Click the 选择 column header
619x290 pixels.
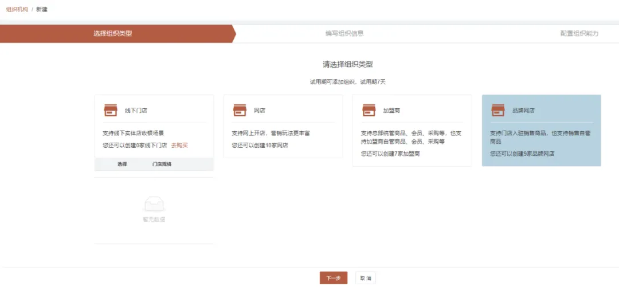[122, 164]
